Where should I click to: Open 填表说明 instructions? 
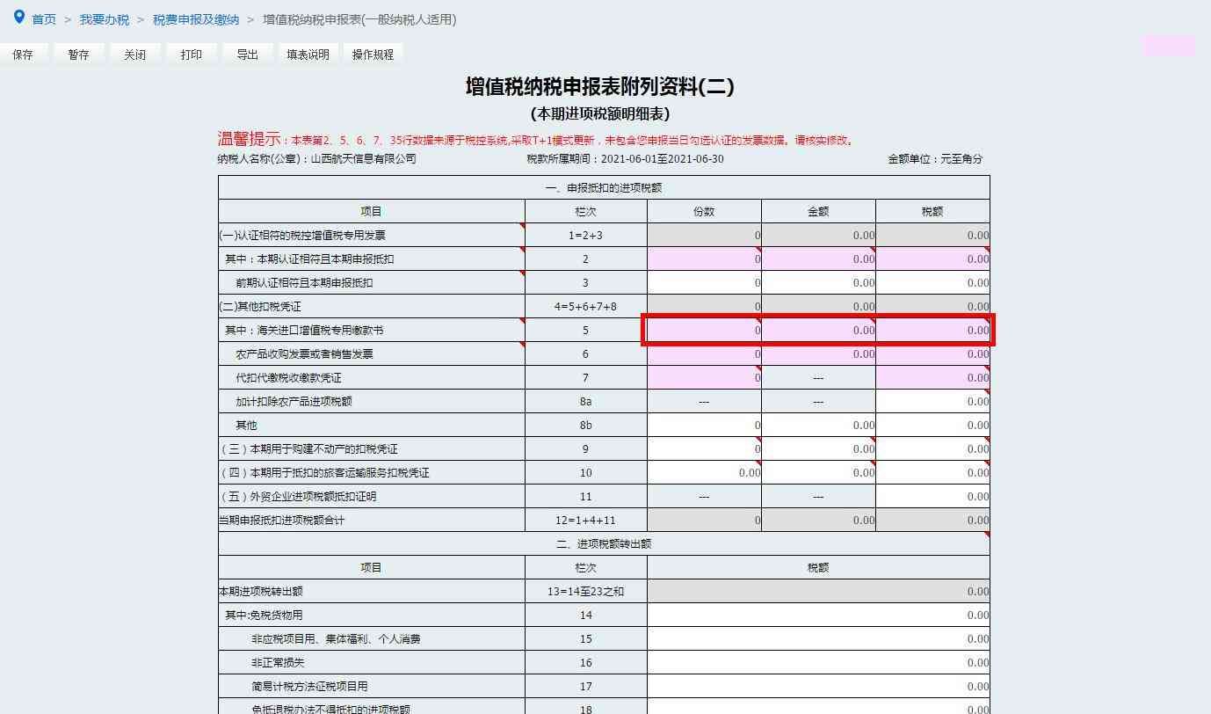coord(308,55)
